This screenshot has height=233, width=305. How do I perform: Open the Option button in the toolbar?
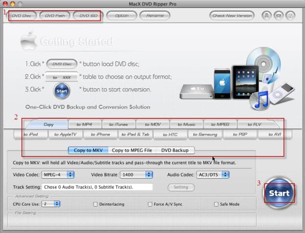pos(122,16)
